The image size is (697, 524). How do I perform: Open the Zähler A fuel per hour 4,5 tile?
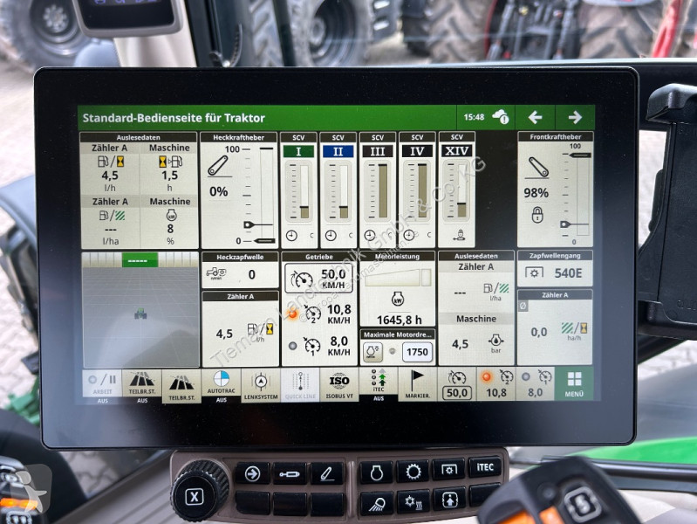[x=240, y=328]
